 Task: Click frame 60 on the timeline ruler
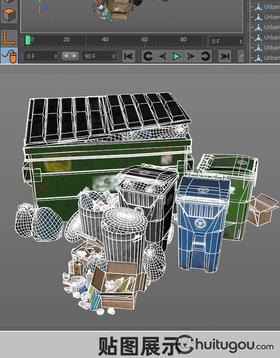point(144,41)
